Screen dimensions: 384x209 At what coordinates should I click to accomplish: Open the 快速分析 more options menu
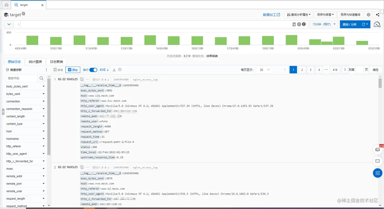pos(46,70)
